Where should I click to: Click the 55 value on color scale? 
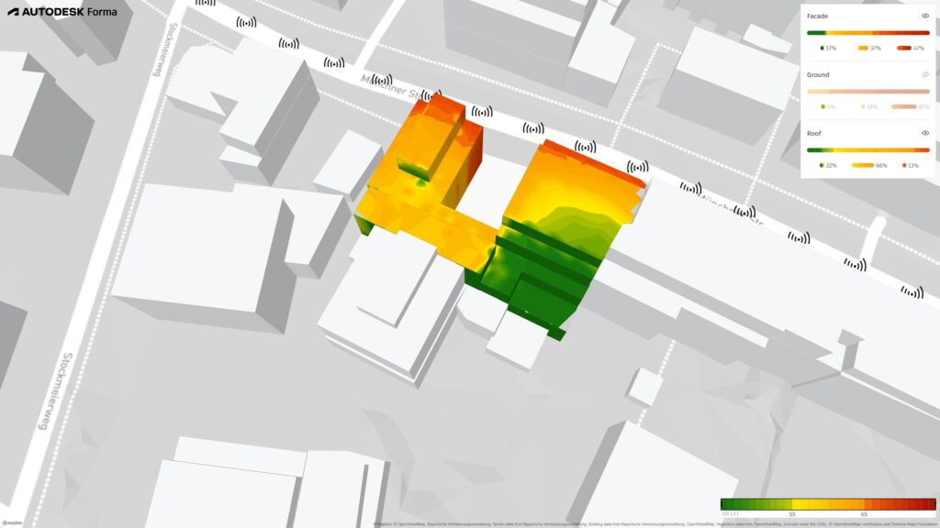pyautogui.click(x=792, y=514)
